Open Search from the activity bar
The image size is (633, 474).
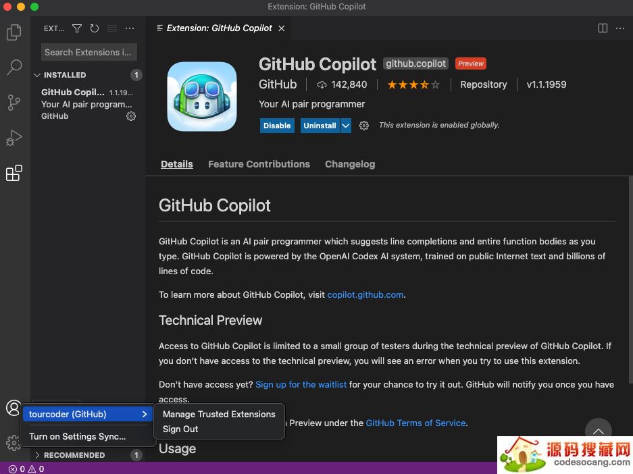[x=14, y=67]
